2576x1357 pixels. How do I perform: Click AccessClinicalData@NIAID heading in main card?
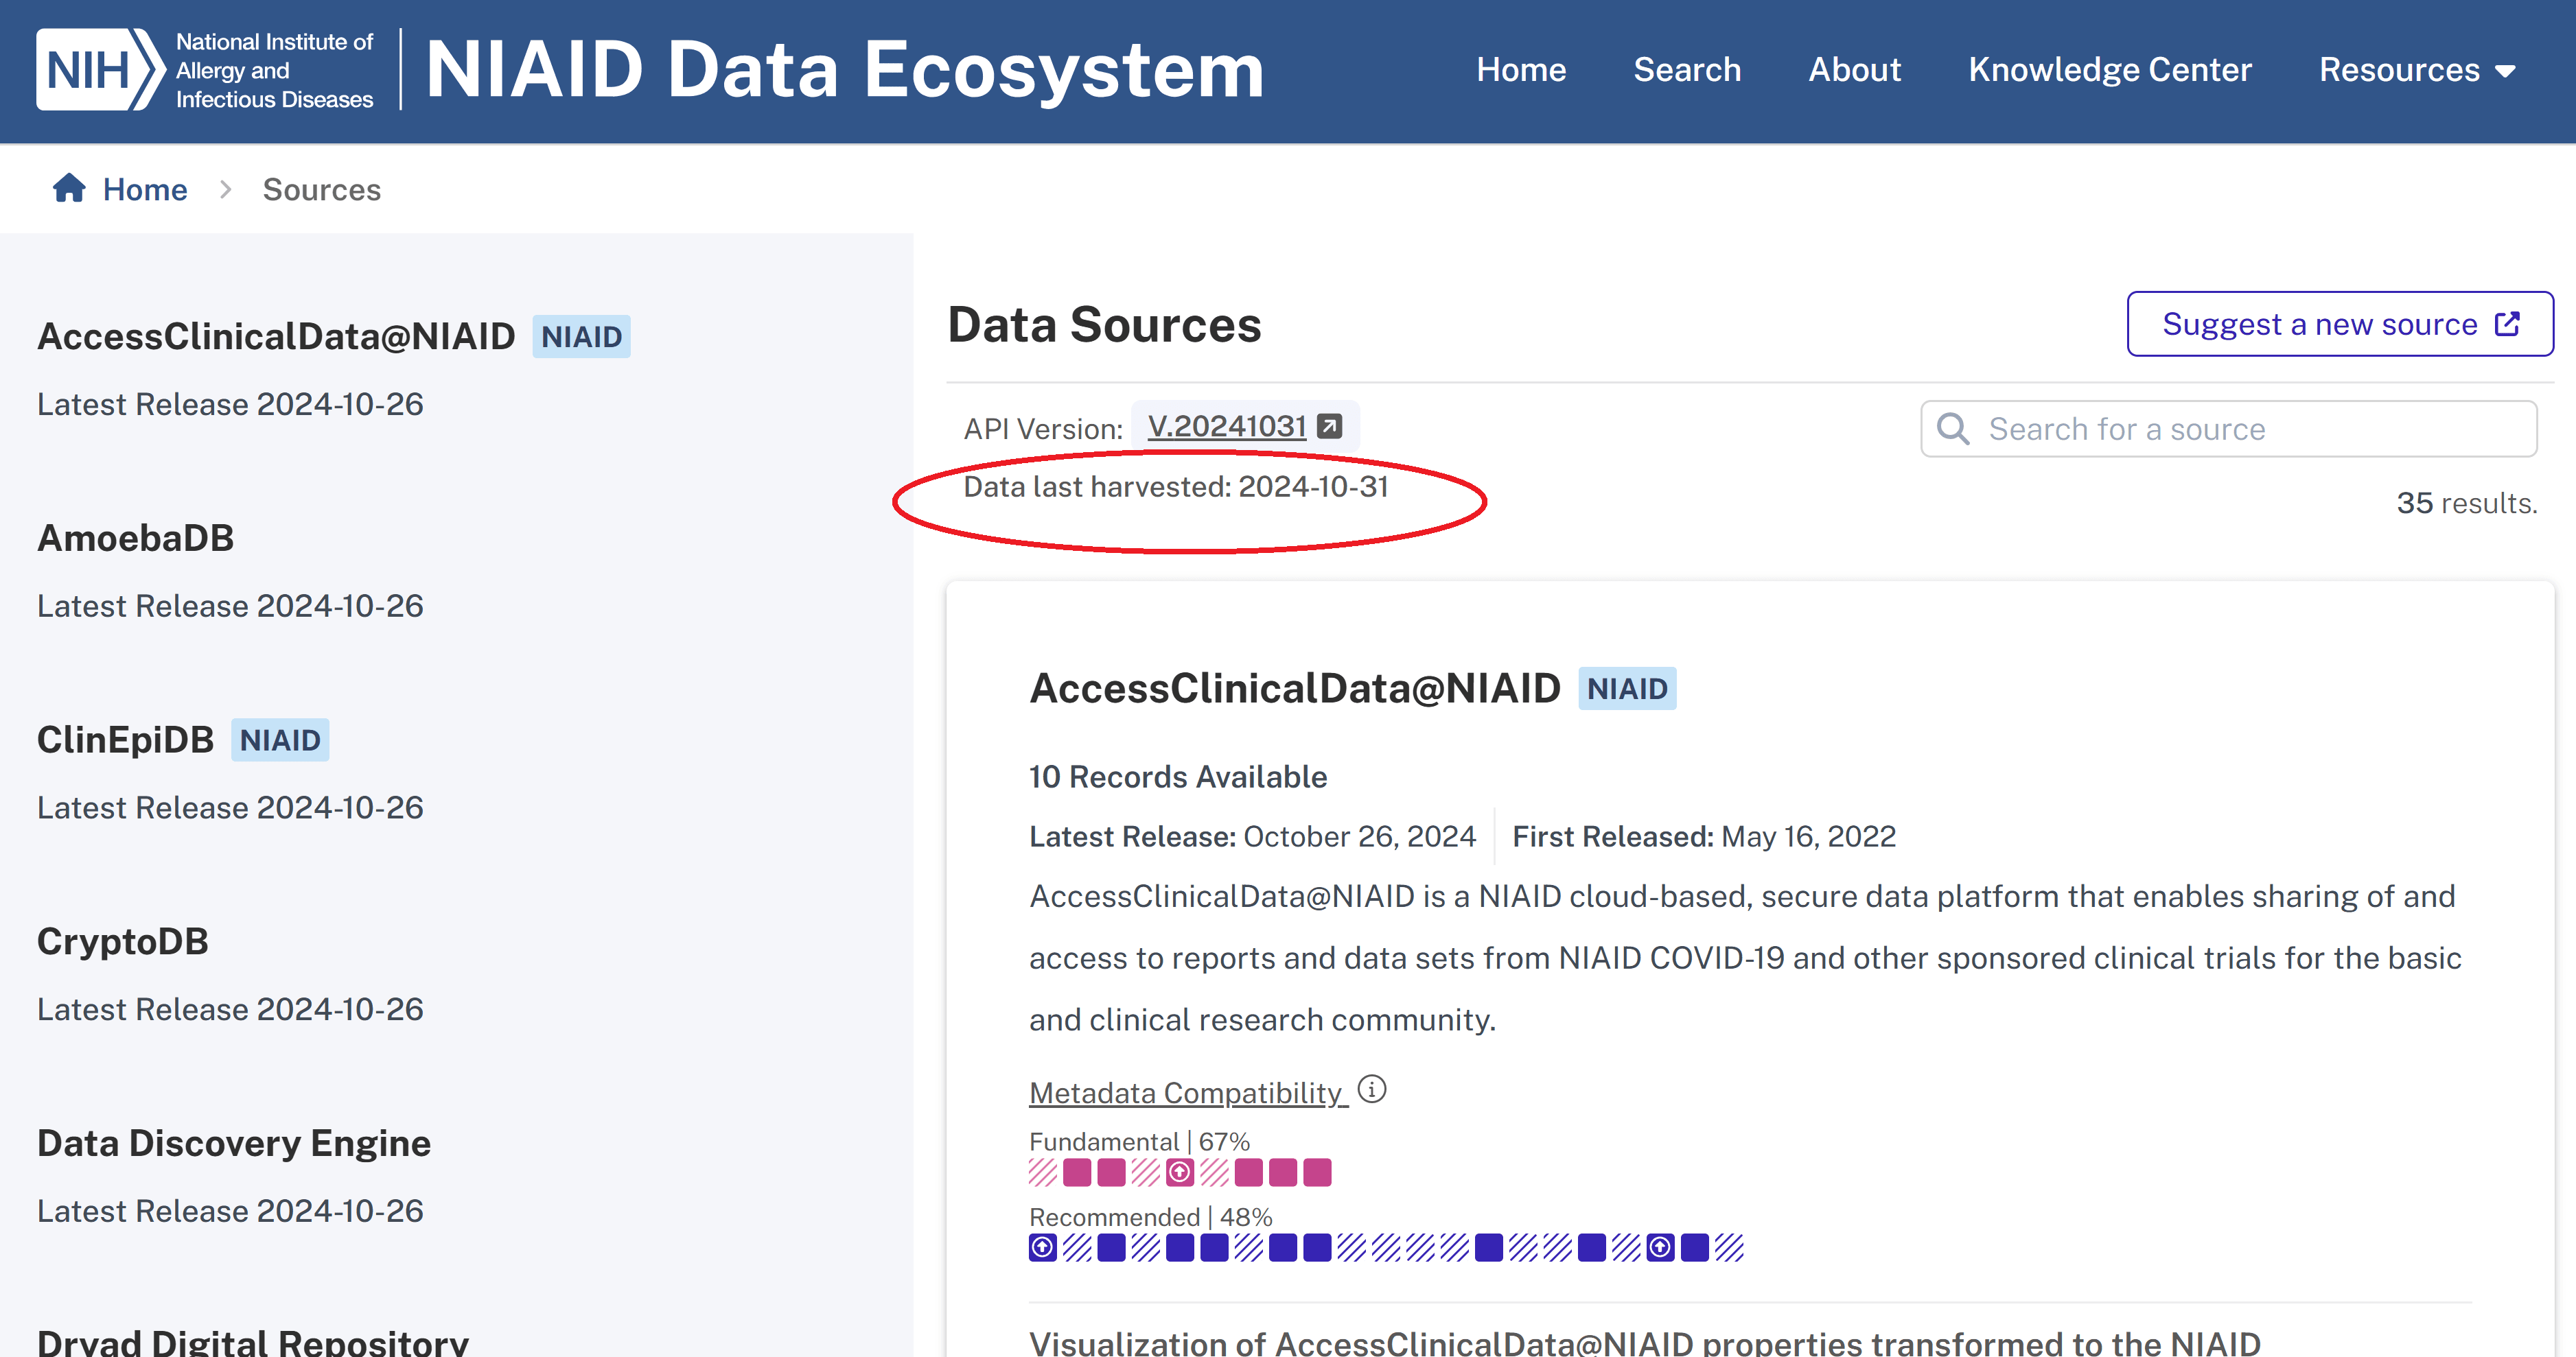1295,689
